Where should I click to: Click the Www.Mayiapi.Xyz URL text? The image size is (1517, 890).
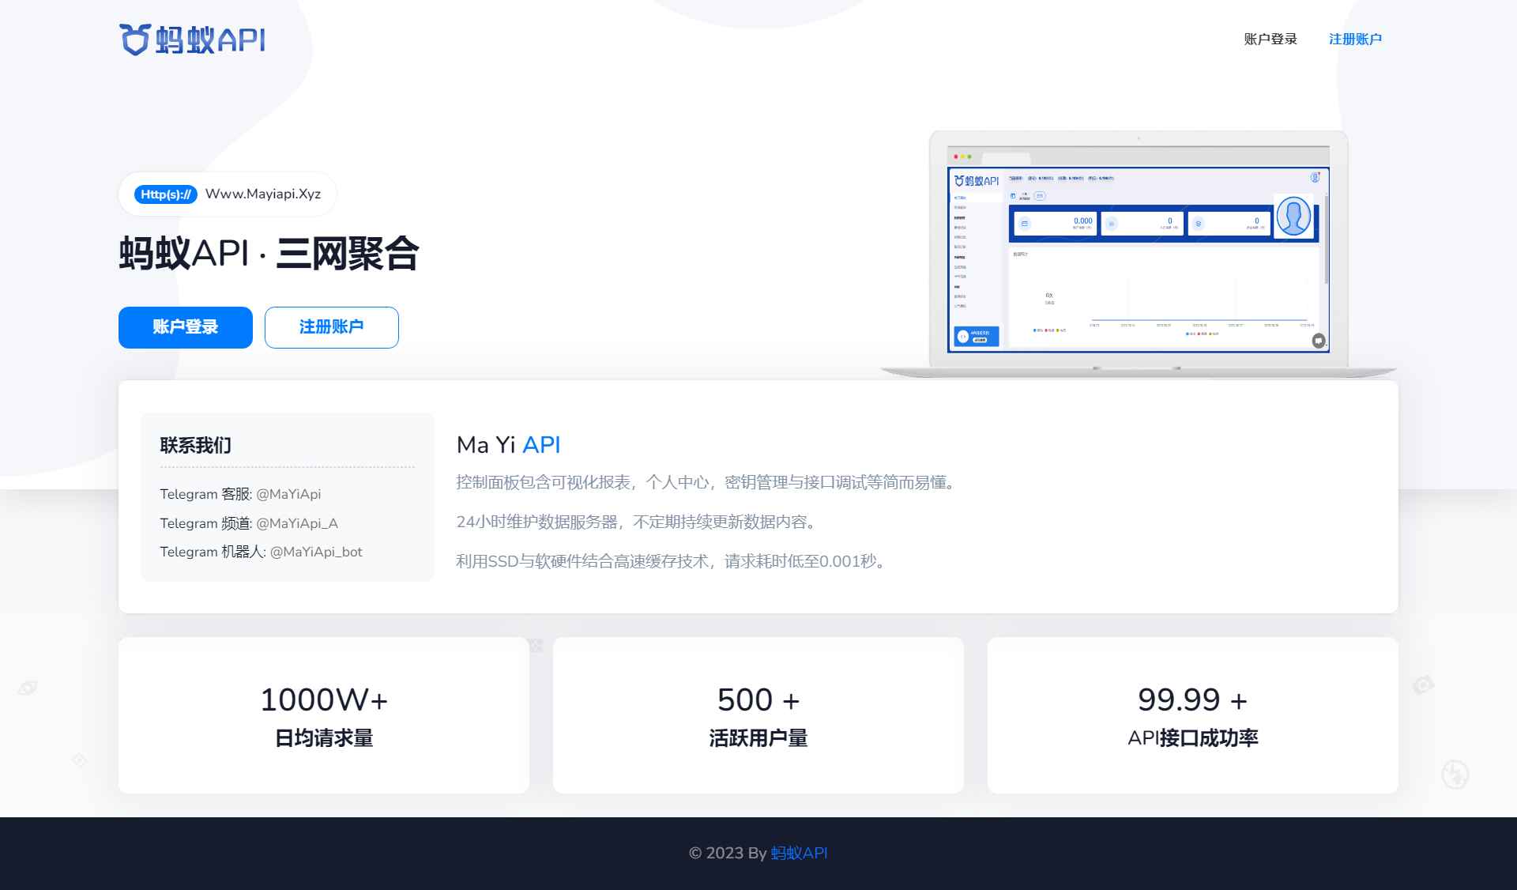click(262, 194)
